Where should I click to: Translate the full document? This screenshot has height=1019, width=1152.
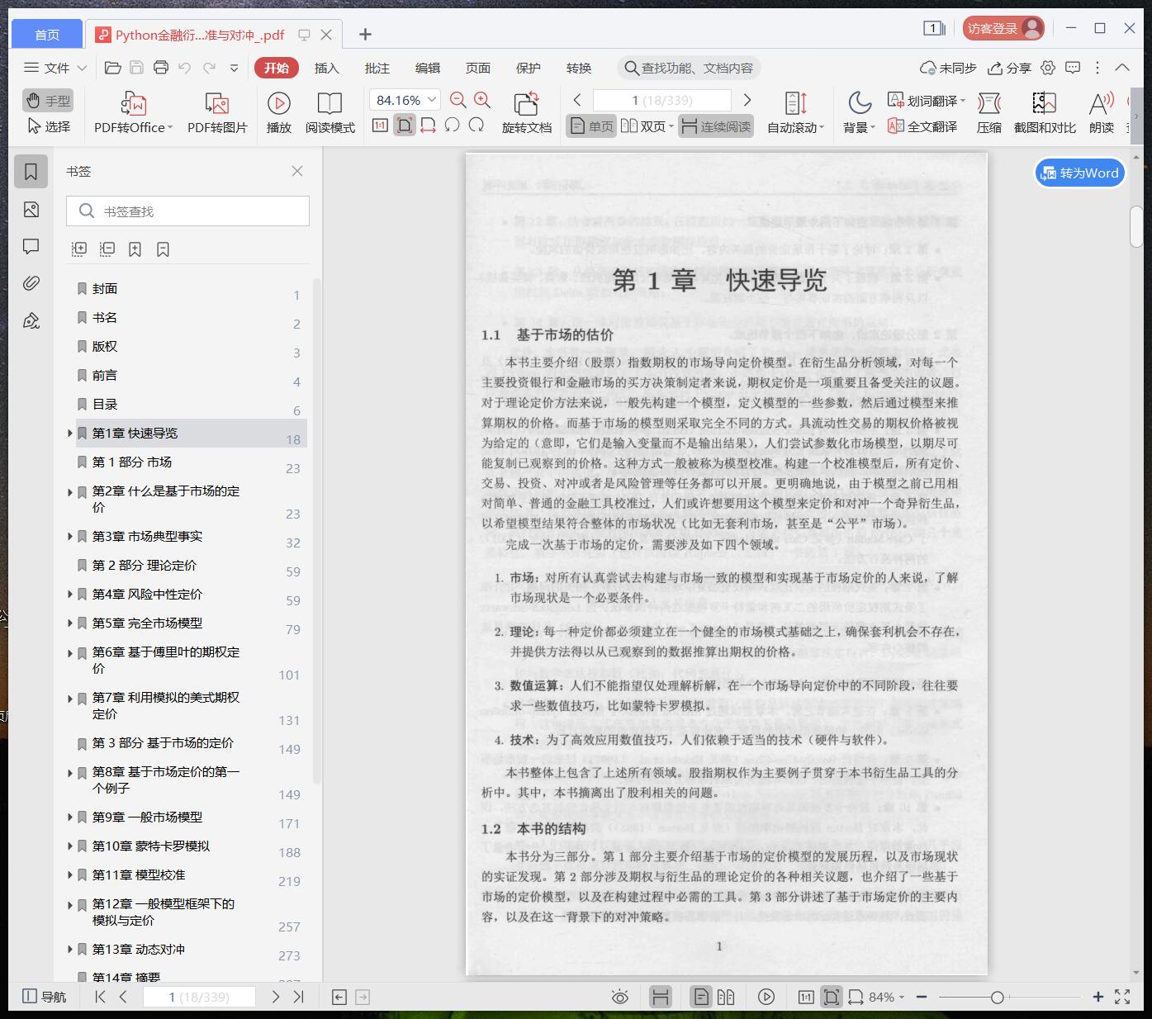922,126
